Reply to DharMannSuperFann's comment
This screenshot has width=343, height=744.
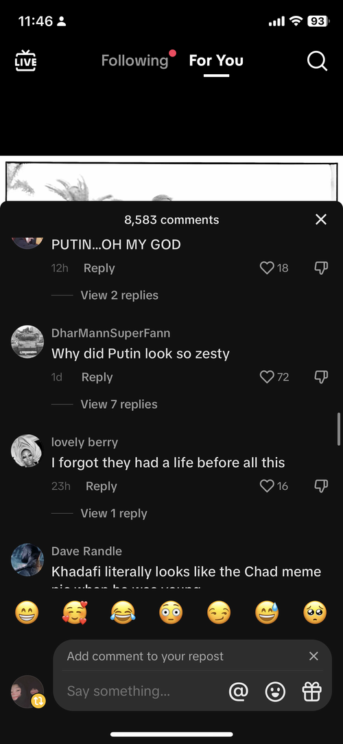[x=97, y=377]
